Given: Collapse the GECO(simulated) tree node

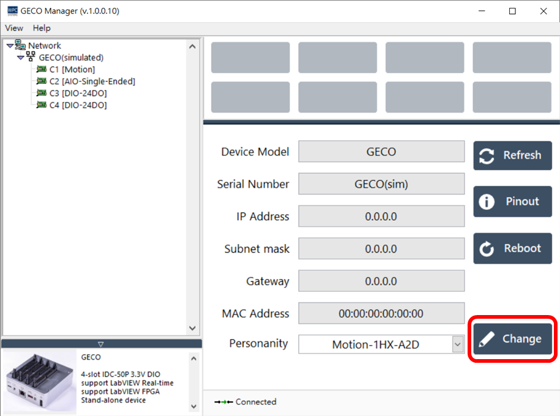Looking at the screenshot, I should [x=21, y=58].
